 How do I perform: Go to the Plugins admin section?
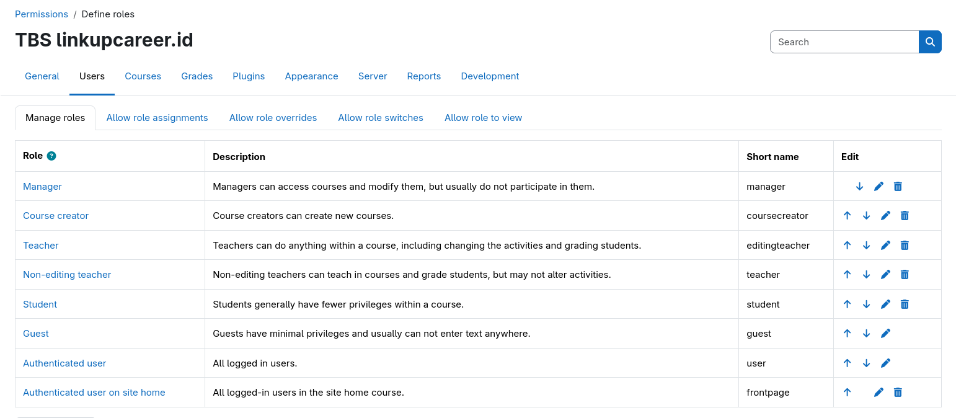[x=249, y=76]
